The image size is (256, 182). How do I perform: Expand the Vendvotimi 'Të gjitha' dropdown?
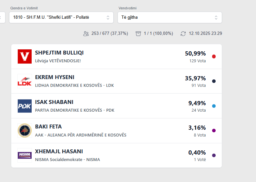[170, 17]
